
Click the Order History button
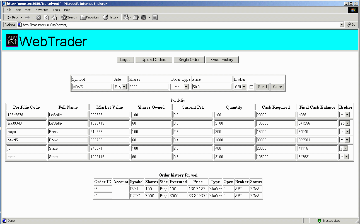click(222, 59)
